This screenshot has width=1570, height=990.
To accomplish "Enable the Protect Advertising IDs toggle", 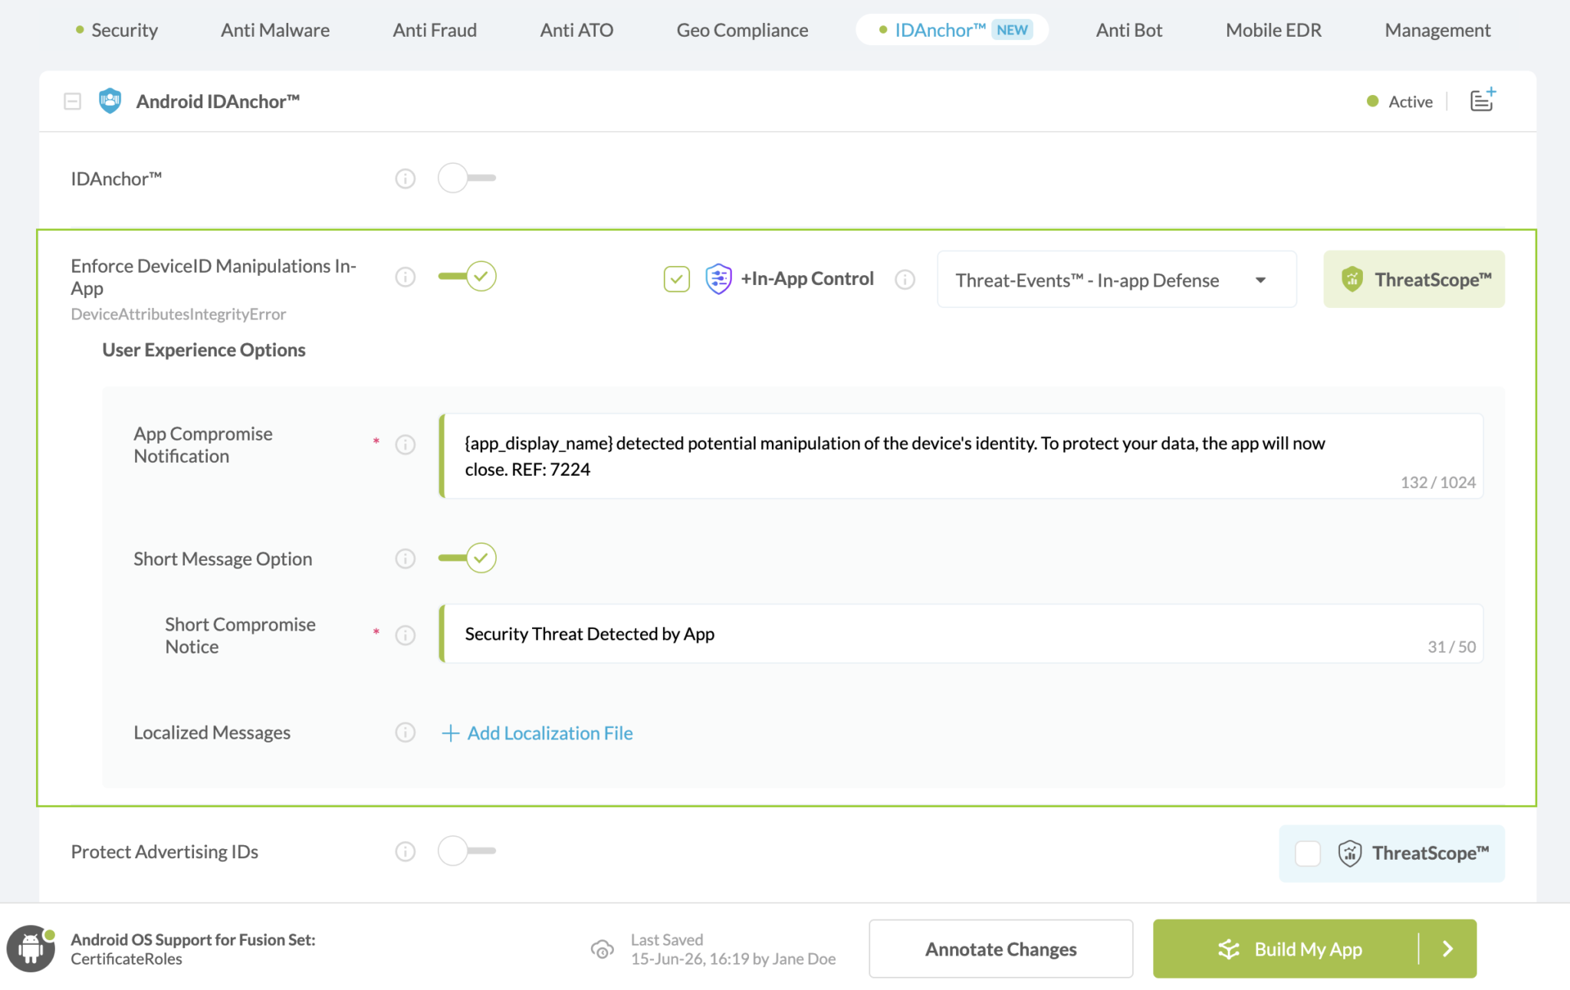I will (467, 851).
